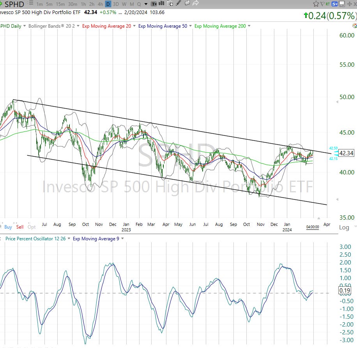
Task: Click the Buy link
Action: click(8, 227)
